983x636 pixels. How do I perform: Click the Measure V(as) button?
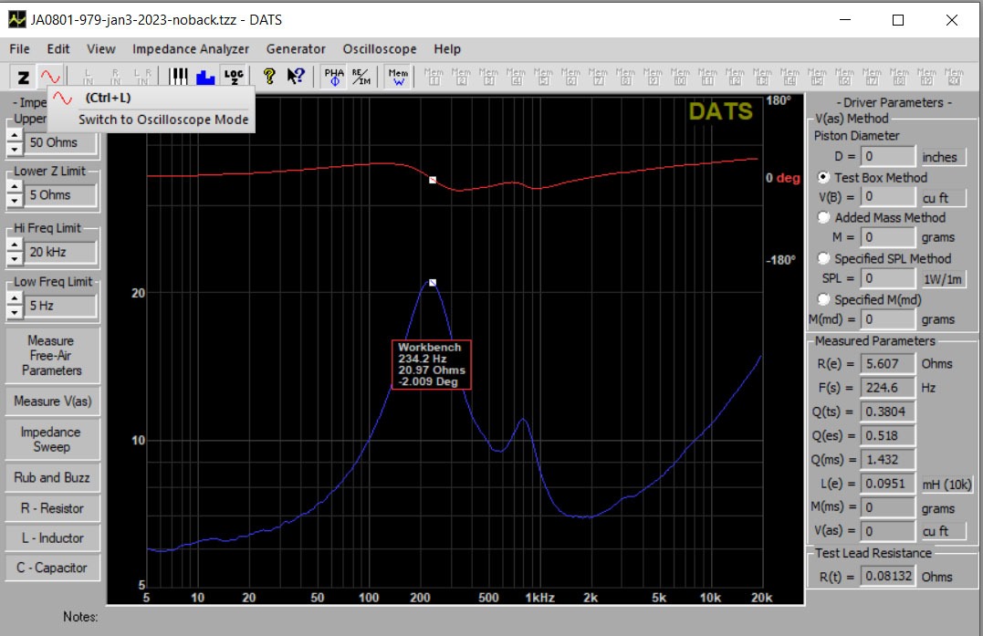click(x=52, y=401)
